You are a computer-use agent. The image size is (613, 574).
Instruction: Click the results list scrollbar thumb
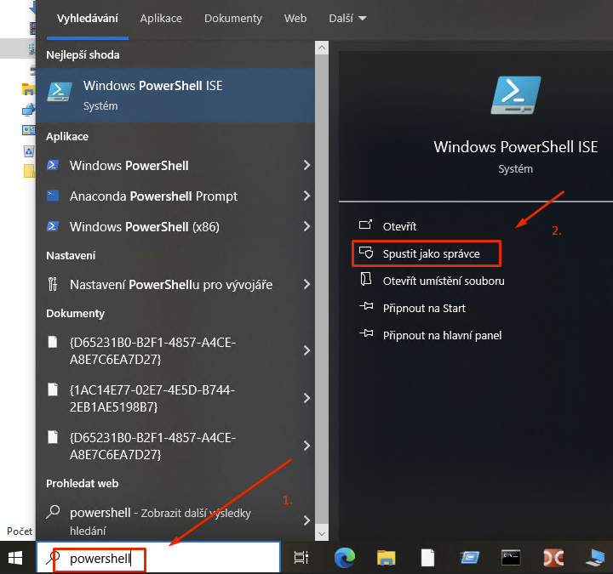(321, 290)
